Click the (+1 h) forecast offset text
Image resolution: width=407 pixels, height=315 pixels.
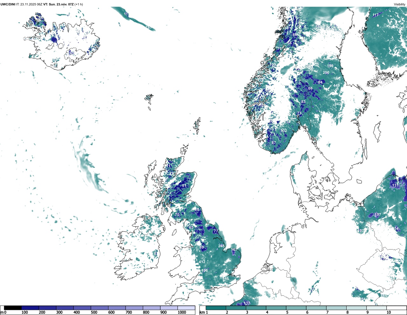pyautogui.click(x=79, y=4)
